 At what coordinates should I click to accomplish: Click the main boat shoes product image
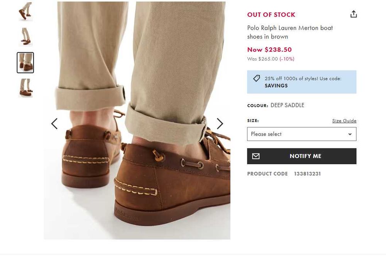137,154
